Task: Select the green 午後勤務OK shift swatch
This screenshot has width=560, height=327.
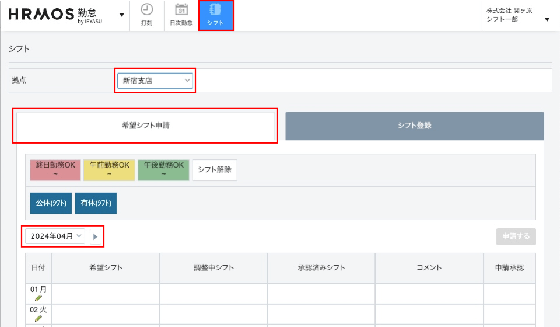Action: coord(163,170)
